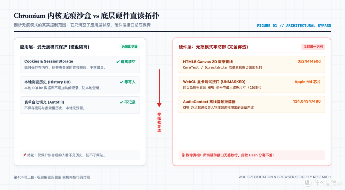Select the AudioContext 离线音频振荡器 title

pyautogui.click(x=209, y=102)
